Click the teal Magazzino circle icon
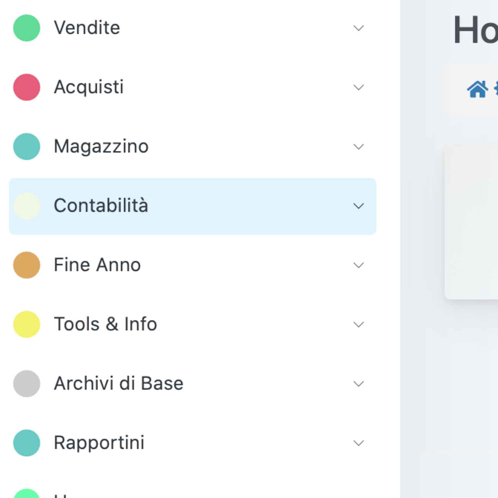The height and width of the screenshot is (498, 498). pyautogui.click(x=26, y=146)
